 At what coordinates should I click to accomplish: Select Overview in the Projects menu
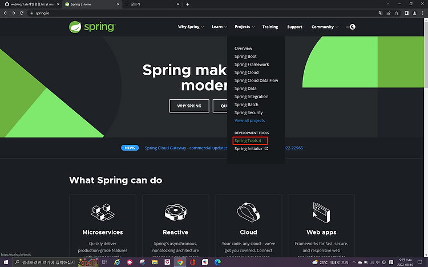tap(243, 48)
